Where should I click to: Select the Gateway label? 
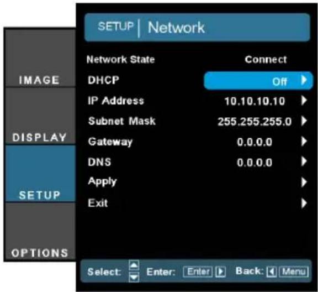pos(110,142)
